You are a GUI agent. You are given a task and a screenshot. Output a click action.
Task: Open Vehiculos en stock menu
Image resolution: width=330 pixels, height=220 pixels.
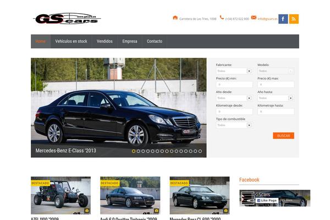[71, 41]
